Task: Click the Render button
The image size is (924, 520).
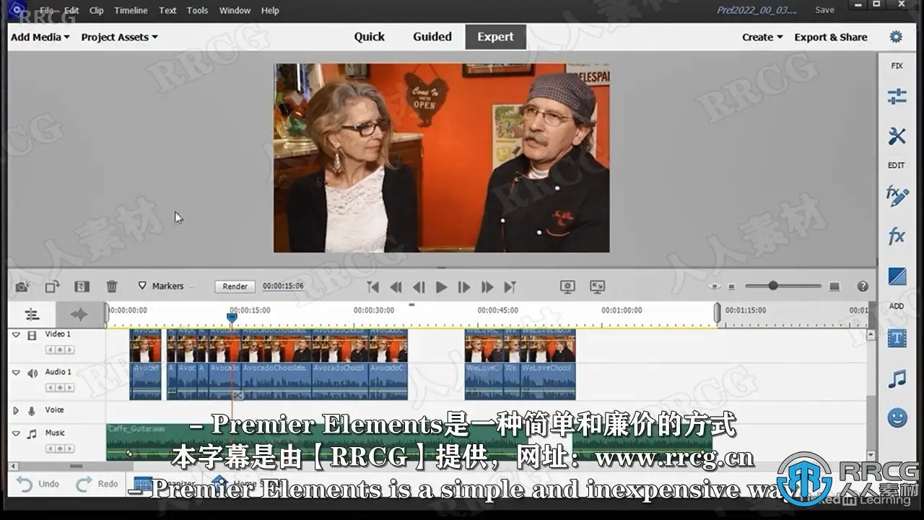Action: coord(235,287)
